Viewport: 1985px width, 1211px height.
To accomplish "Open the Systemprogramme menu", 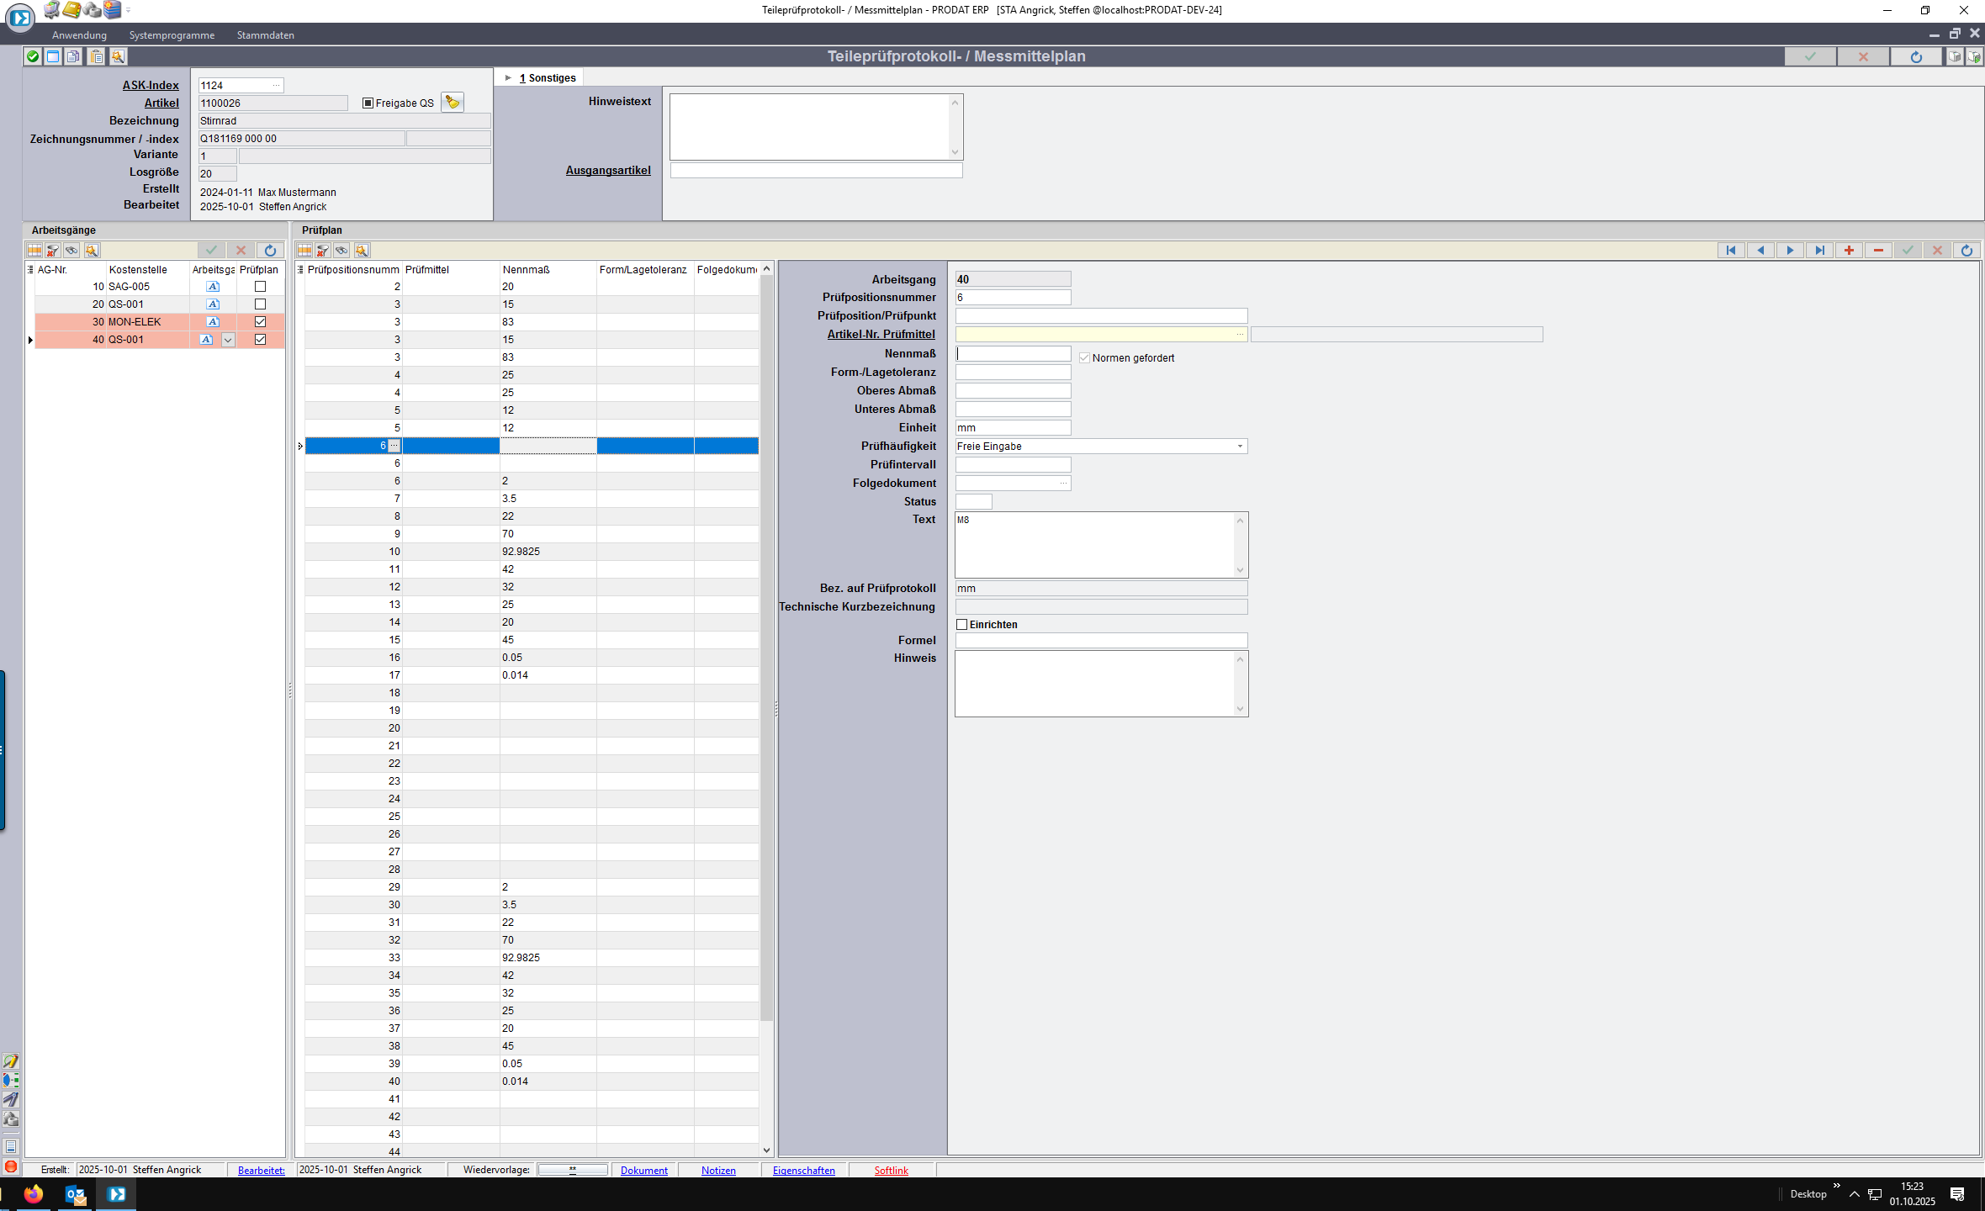I will [x=172, y=35].
